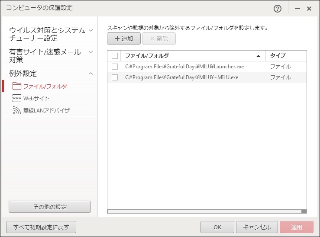The height and width of the screenshot is (237, 320).
Task: Click the red folder icon in sidebar
Action: [17, 86]
